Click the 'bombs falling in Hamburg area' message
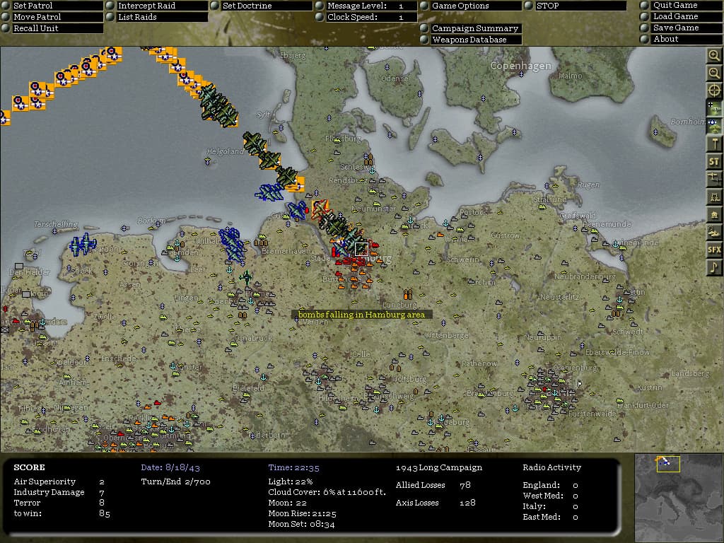This screenshot has height=543, width=724. click(361, 315)
